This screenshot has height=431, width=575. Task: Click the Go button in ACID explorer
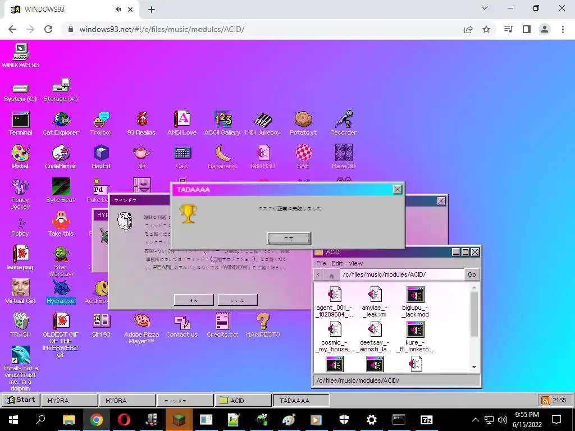(x=472, y=274)
